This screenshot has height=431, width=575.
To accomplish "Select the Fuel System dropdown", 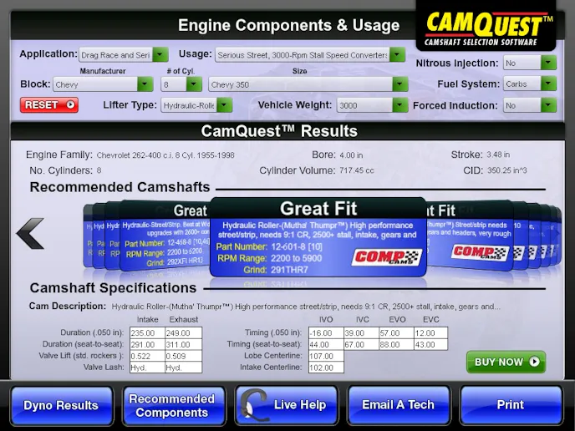I will [x=530, y=84].
